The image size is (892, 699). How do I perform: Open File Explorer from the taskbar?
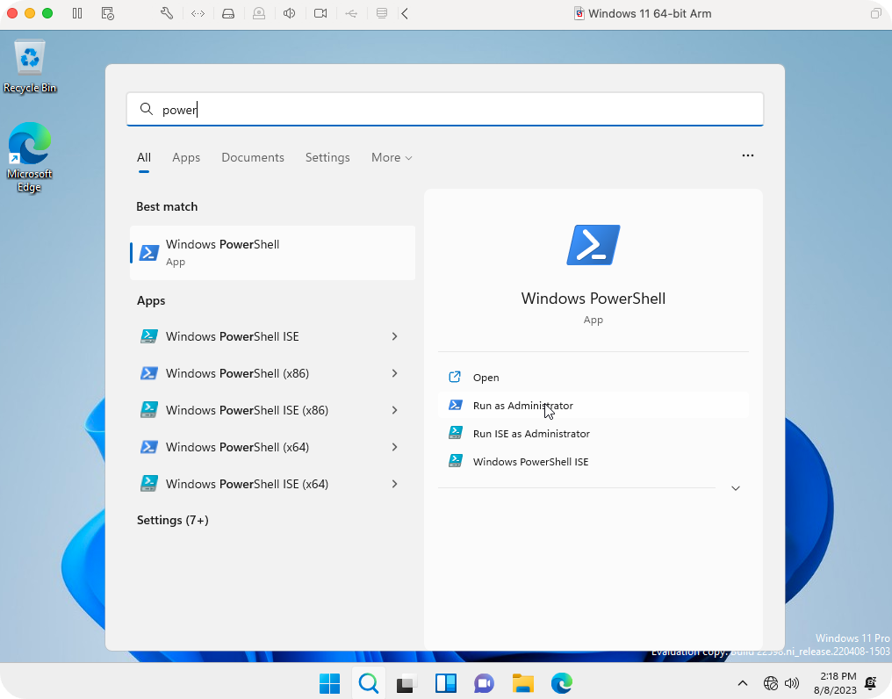[x=522, y=683]
